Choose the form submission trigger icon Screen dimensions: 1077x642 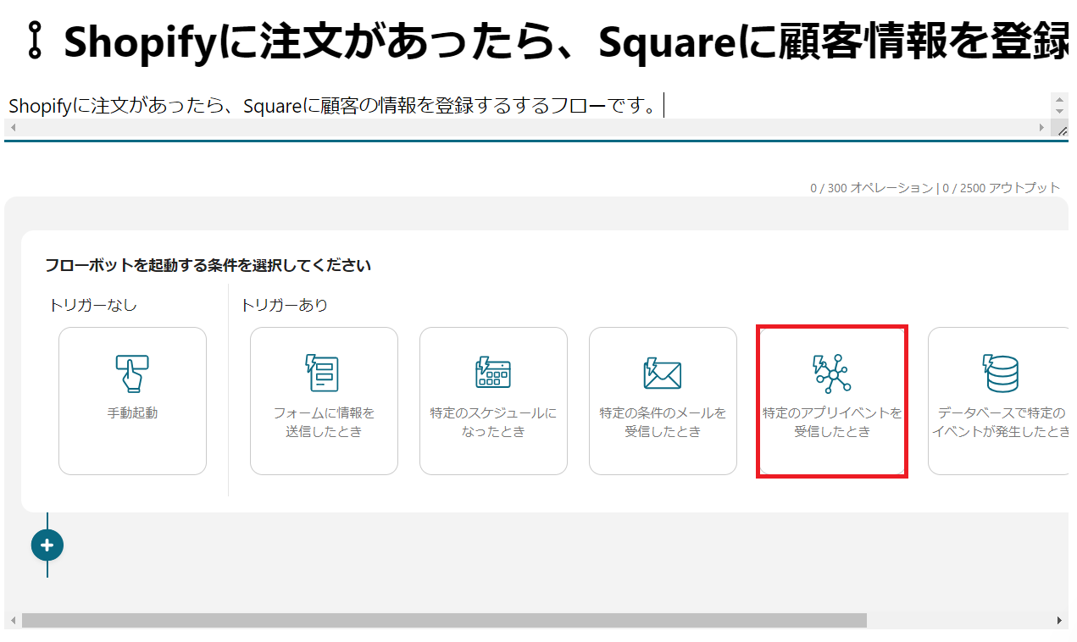click(x=323, y=373)
